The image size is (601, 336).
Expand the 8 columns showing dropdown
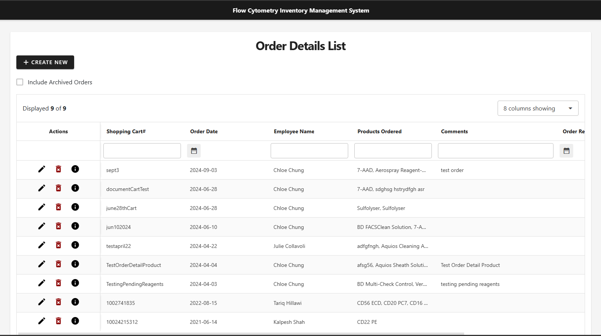538,108
